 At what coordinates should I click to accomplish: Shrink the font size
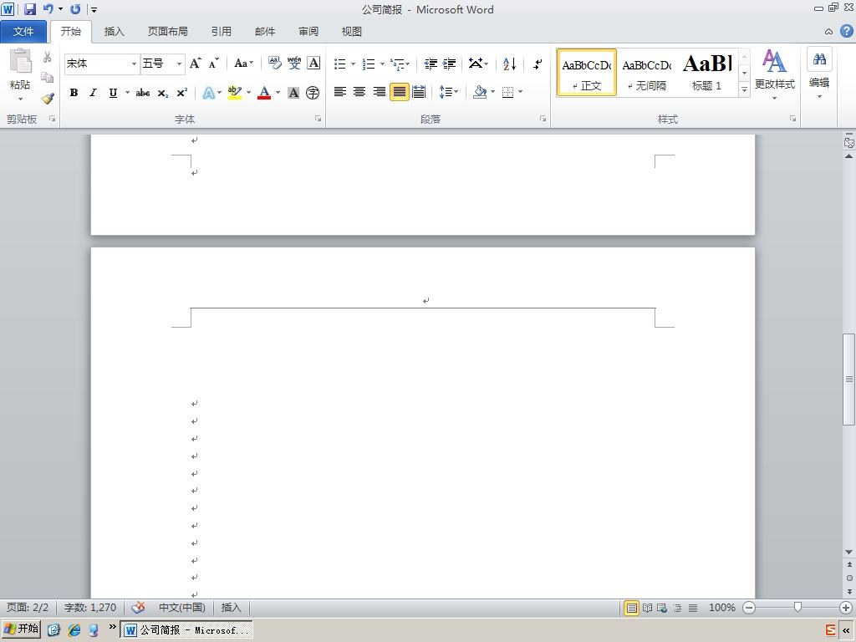(213, 64)
